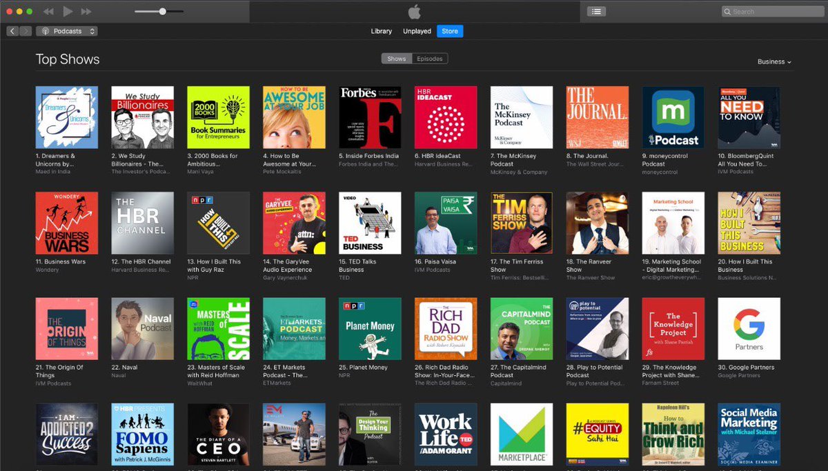Click 'Gary Vaynerchuk' author text
This screenshot has width=828, height=471.
286,278
